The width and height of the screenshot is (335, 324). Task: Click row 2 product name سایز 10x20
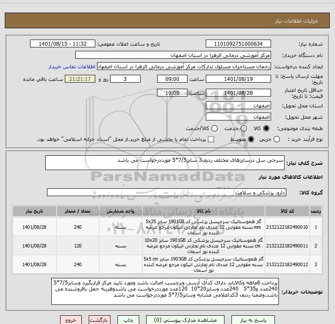tap(204, 246)
